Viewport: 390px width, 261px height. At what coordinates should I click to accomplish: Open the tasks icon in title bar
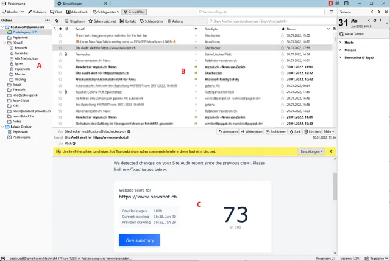pos(346,4)
